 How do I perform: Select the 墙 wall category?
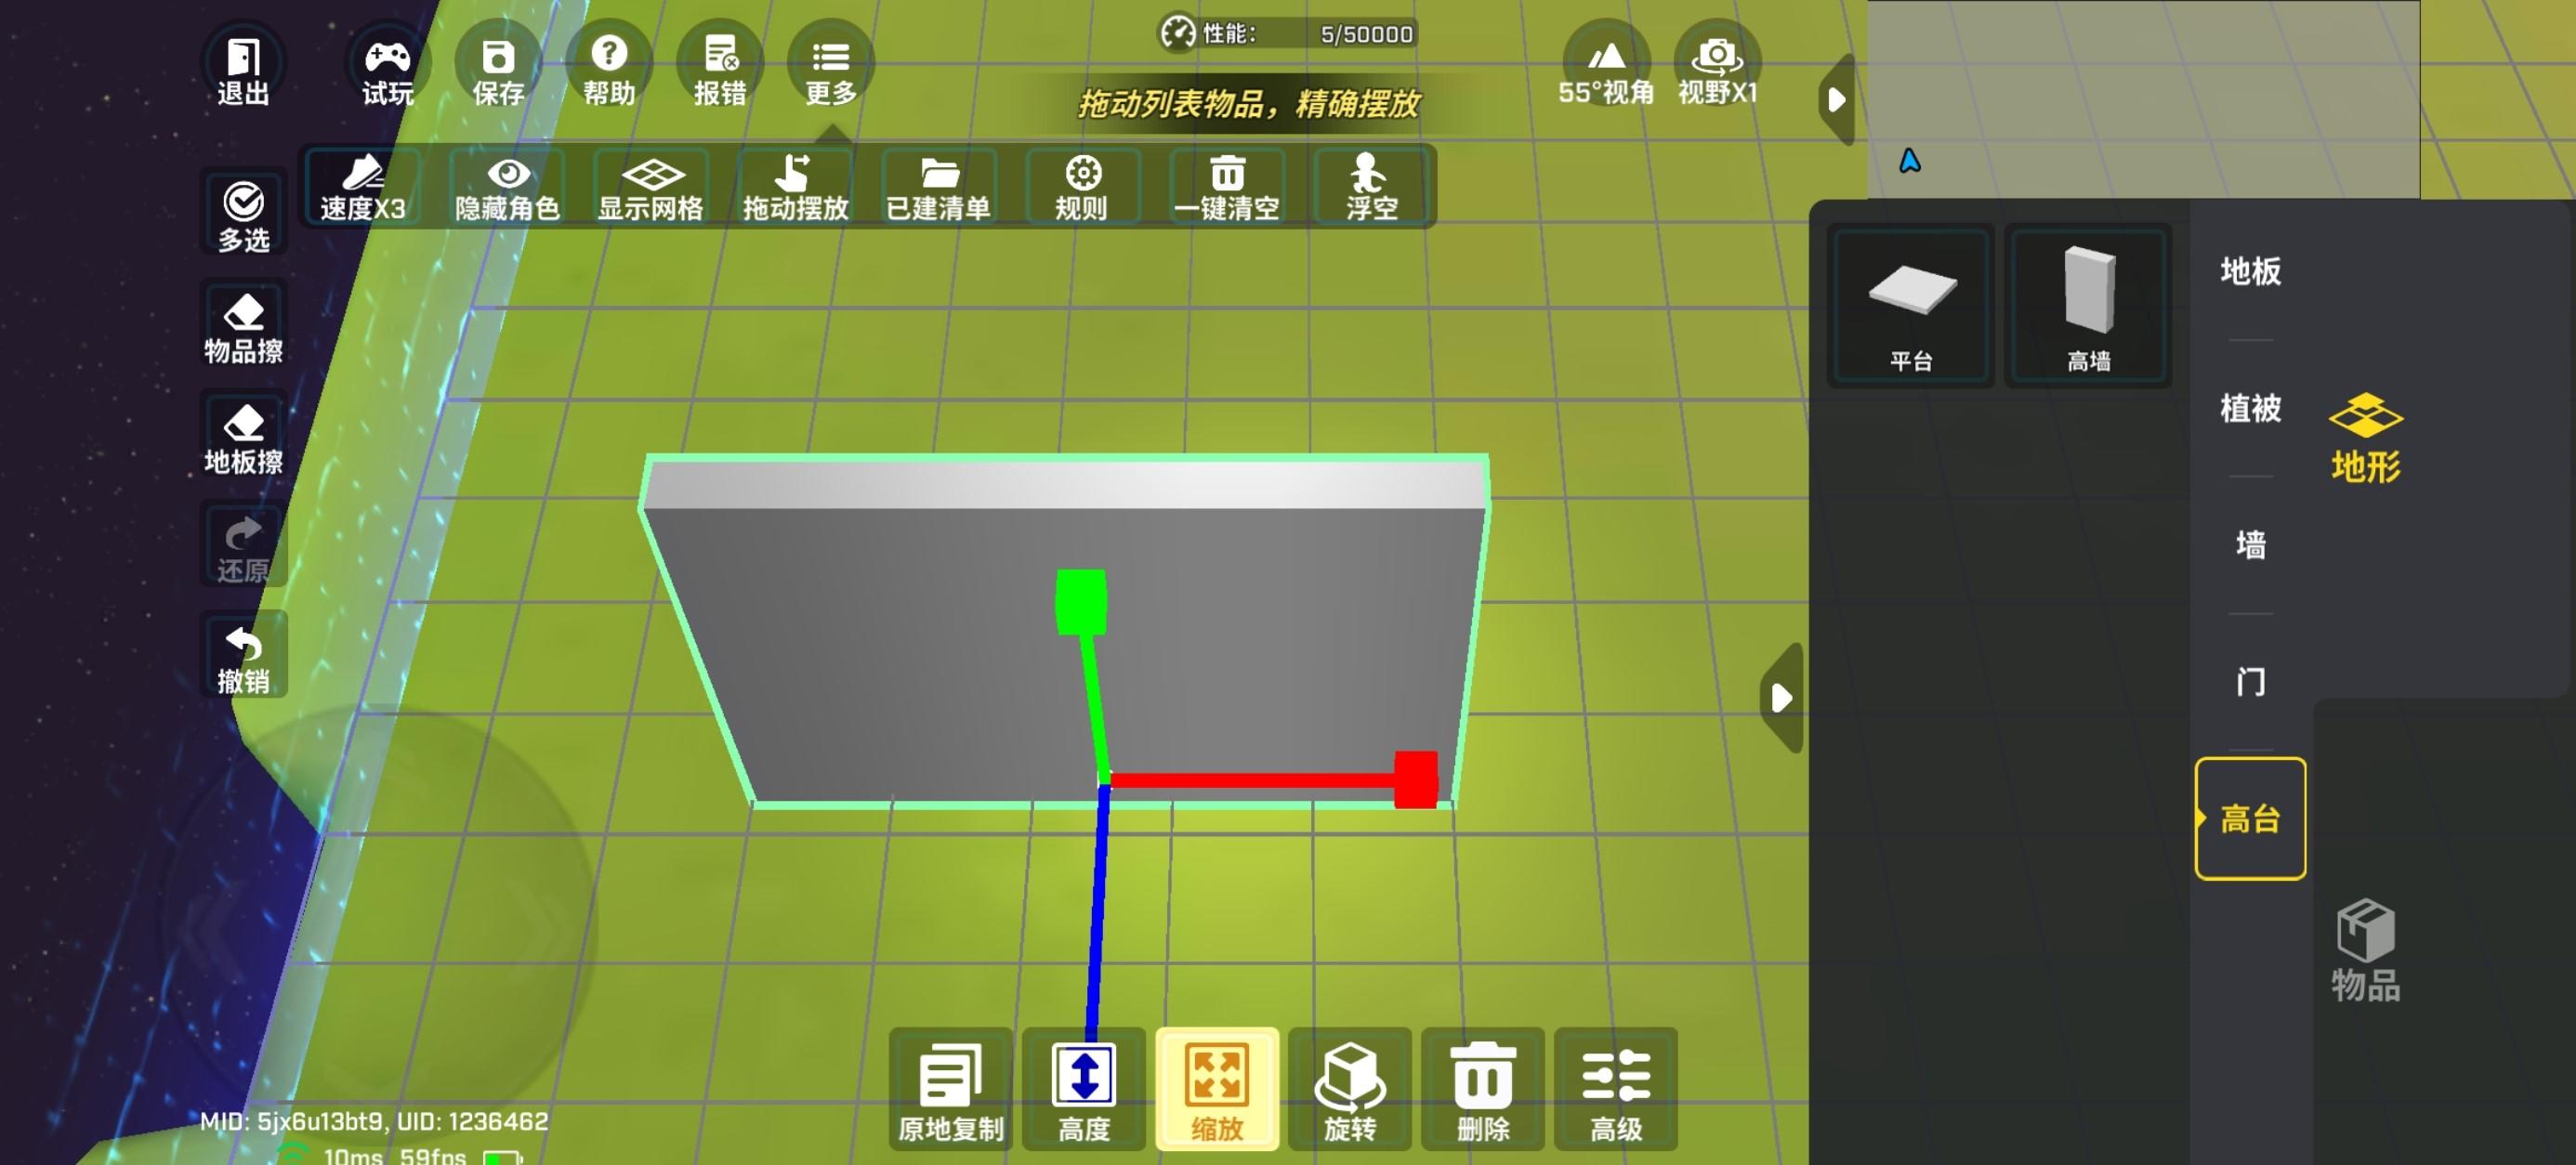[x=2250, y=545]
